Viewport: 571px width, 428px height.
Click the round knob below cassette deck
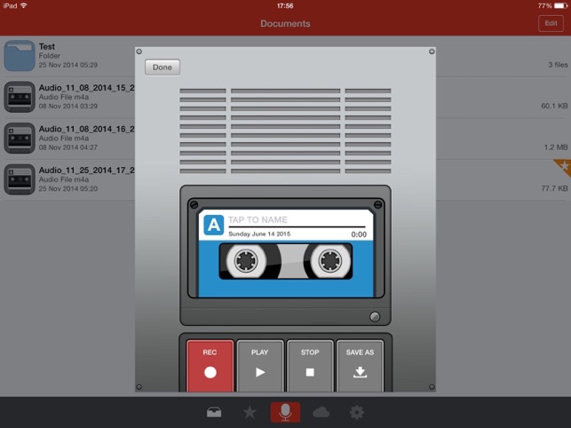point(375,316)
